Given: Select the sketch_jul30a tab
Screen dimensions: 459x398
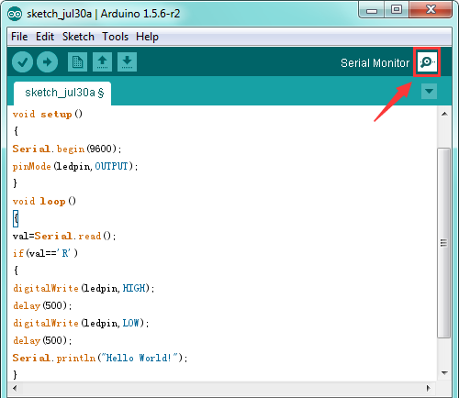Looking at the screenshot, I should [x=62, y=93].
